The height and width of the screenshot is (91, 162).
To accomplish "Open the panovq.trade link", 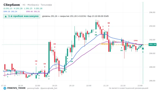I will pyautogui.click(x=33, y=88).
